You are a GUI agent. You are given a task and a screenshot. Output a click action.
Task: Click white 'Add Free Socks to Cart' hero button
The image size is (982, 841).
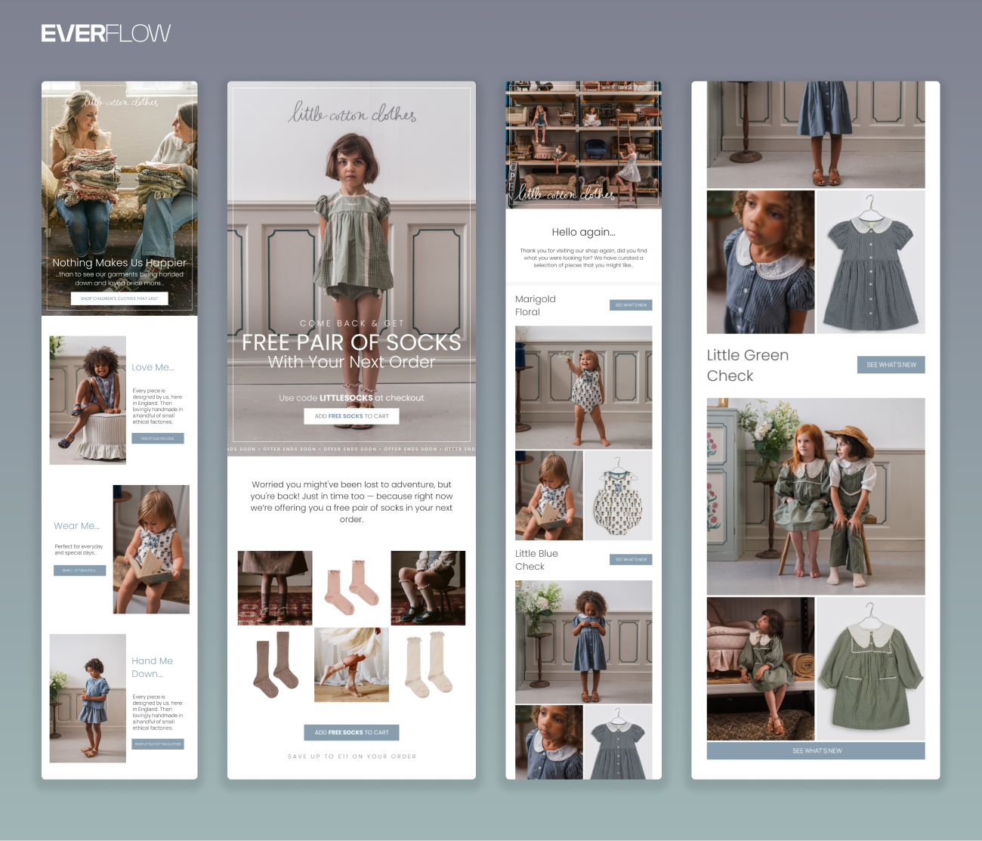351,416
